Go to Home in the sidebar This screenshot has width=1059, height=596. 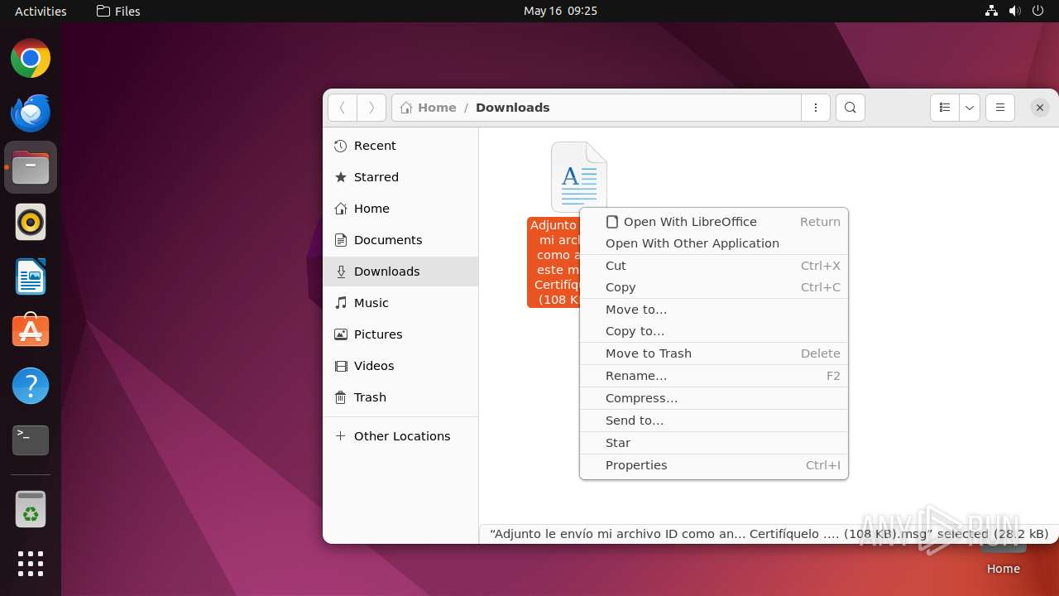pyautogui.click(x=400, y=209)
